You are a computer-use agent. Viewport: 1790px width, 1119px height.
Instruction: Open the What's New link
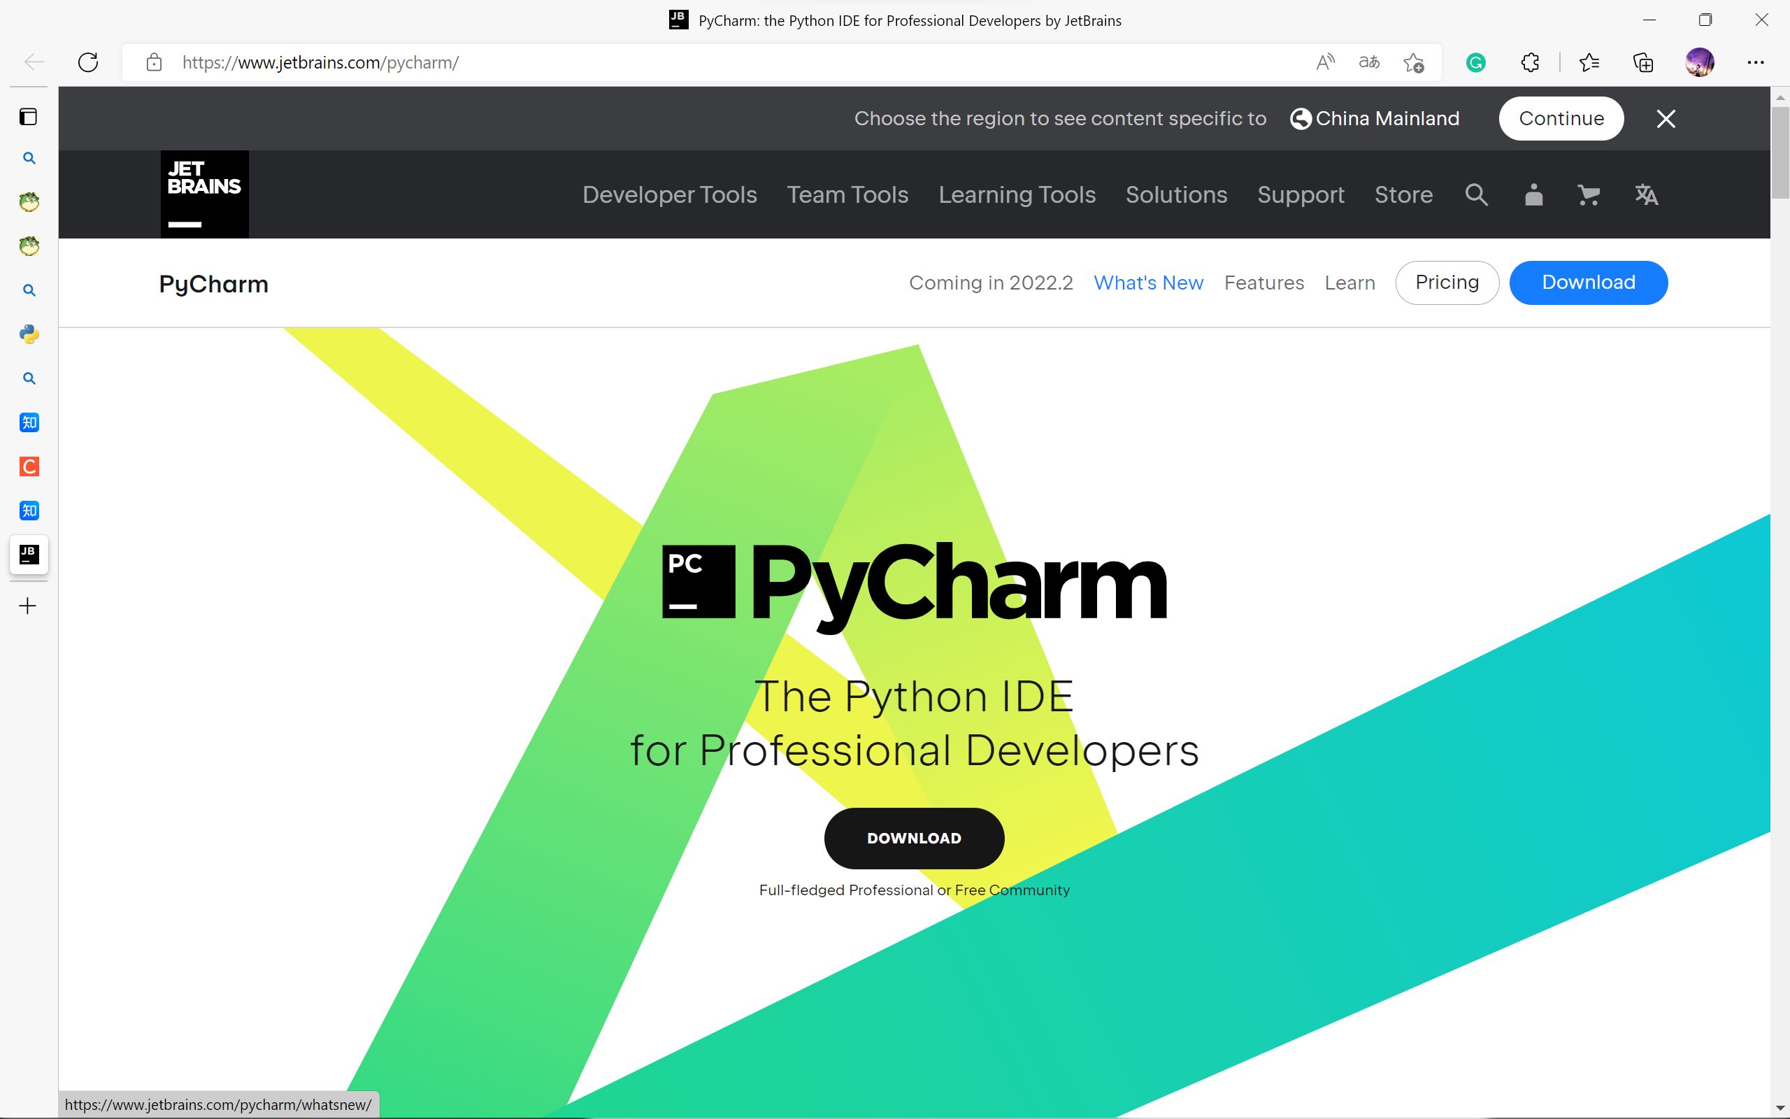point(1148,283)
